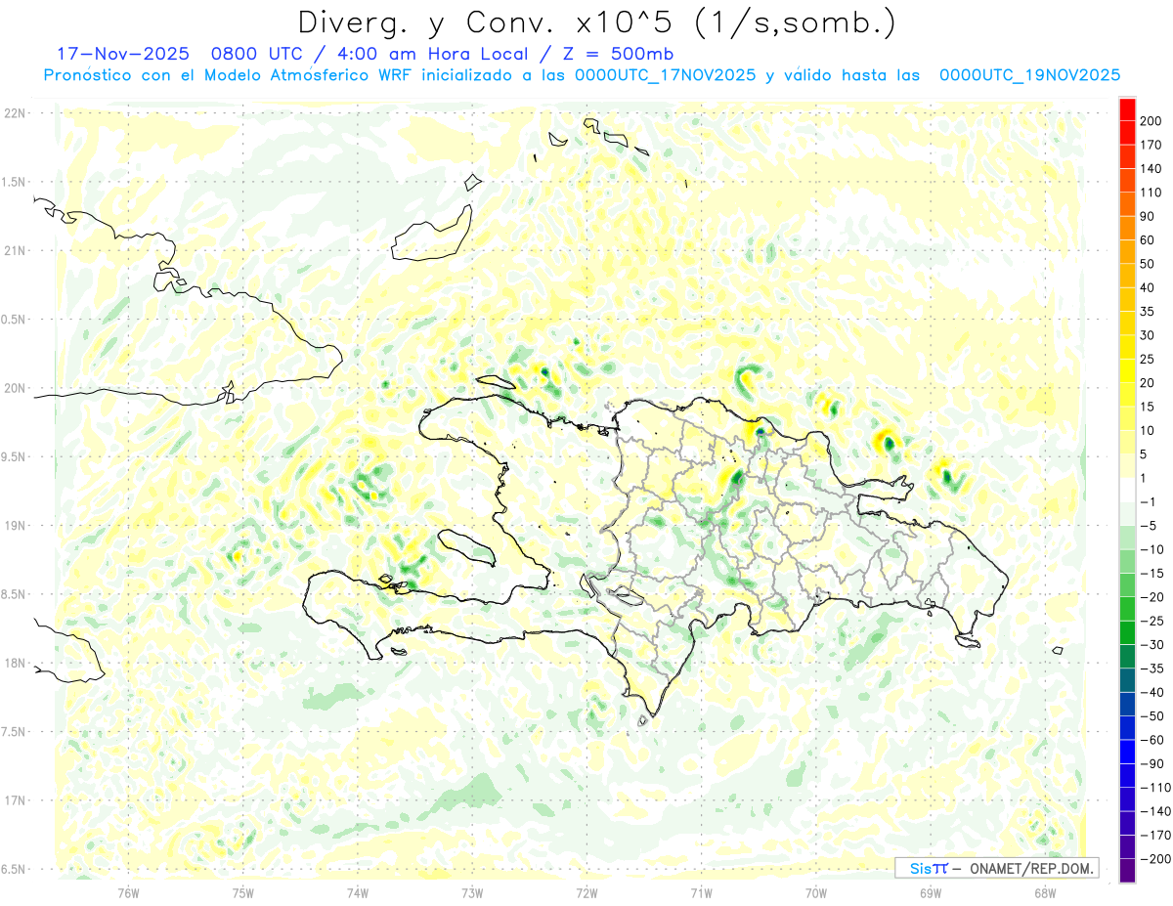Click the '68W' longitude label
This screenshot has height=906, width=1173.
point(1044,892)
